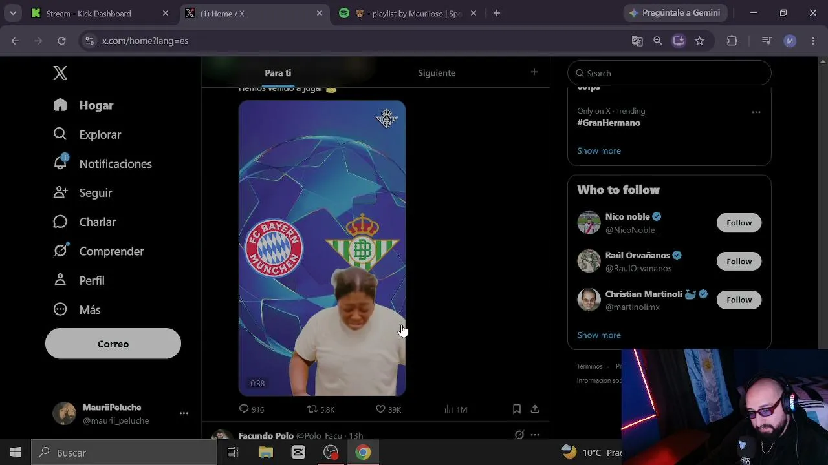828x465 pixels.
Task: Share the Bayern Betis video post
Action: coord(535,409)
